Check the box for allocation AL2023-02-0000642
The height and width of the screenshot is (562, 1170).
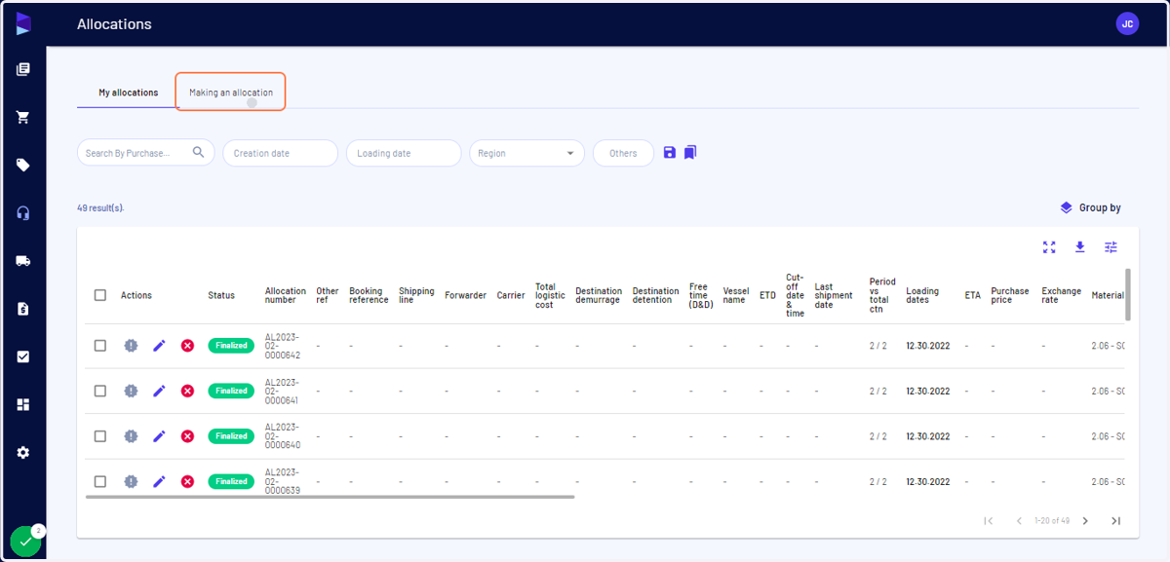100,346
